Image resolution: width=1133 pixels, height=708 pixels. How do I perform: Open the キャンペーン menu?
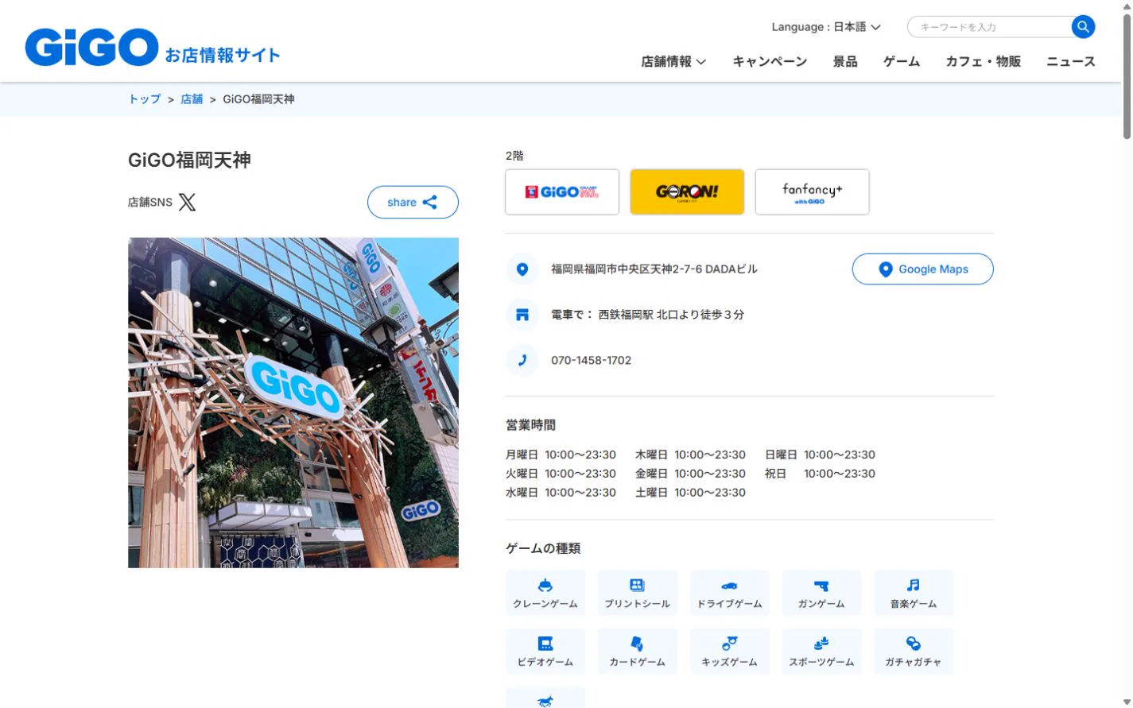point(770,61)
